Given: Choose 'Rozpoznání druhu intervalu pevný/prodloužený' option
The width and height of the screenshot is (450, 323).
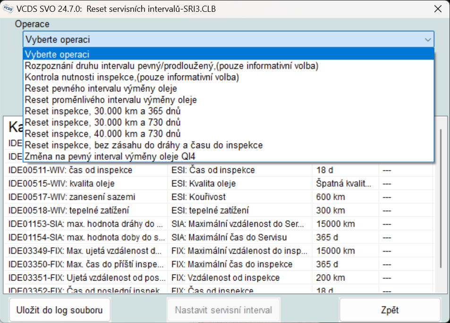Looking at the screenshot, I should (x=229, y=66).
